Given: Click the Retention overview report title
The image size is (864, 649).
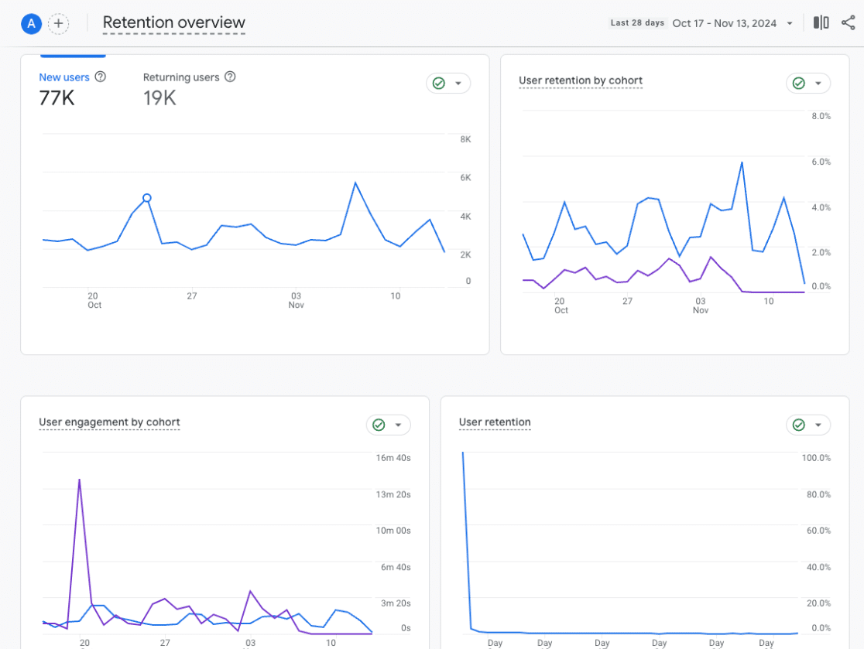Looking at the screenshot, I should 173,24.
